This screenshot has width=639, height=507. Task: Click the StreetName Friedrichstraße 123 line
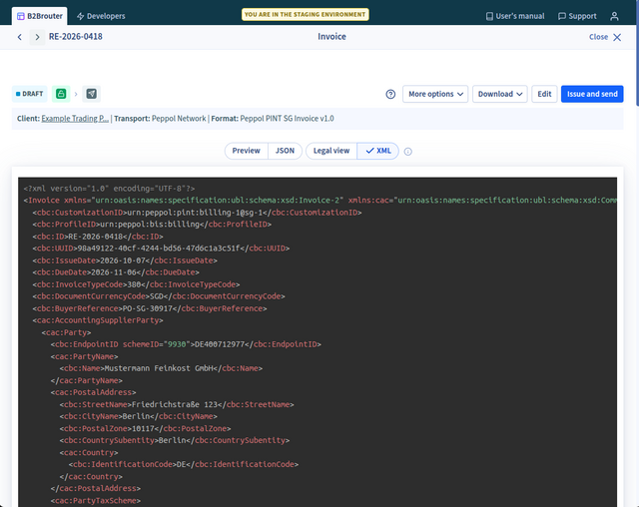pos(177,405)
